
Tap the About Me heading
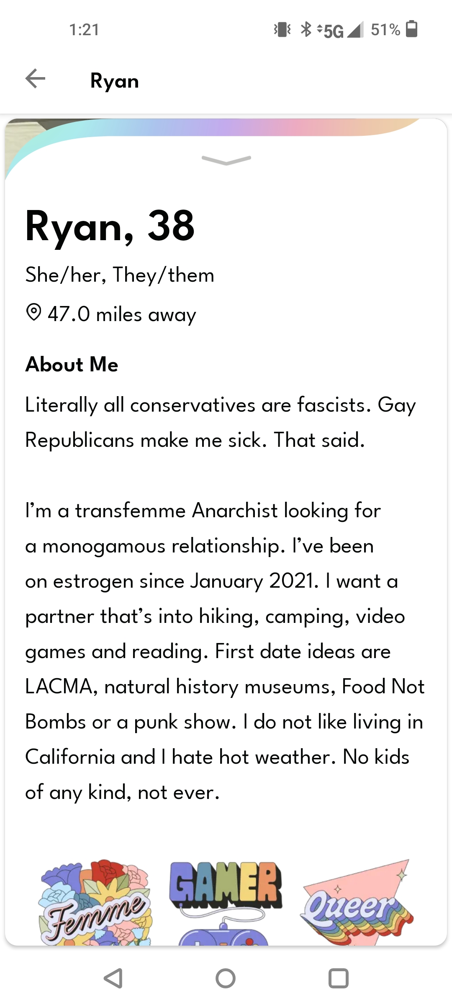tap(72, 364)
